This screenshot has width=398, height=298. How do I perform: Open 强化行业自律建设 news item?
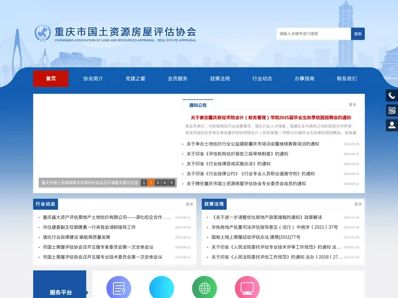click(76, 237)
